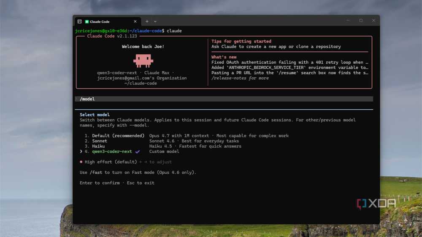Click 'qwen3-coder-next · Claude Max' status line

[135, 73]
